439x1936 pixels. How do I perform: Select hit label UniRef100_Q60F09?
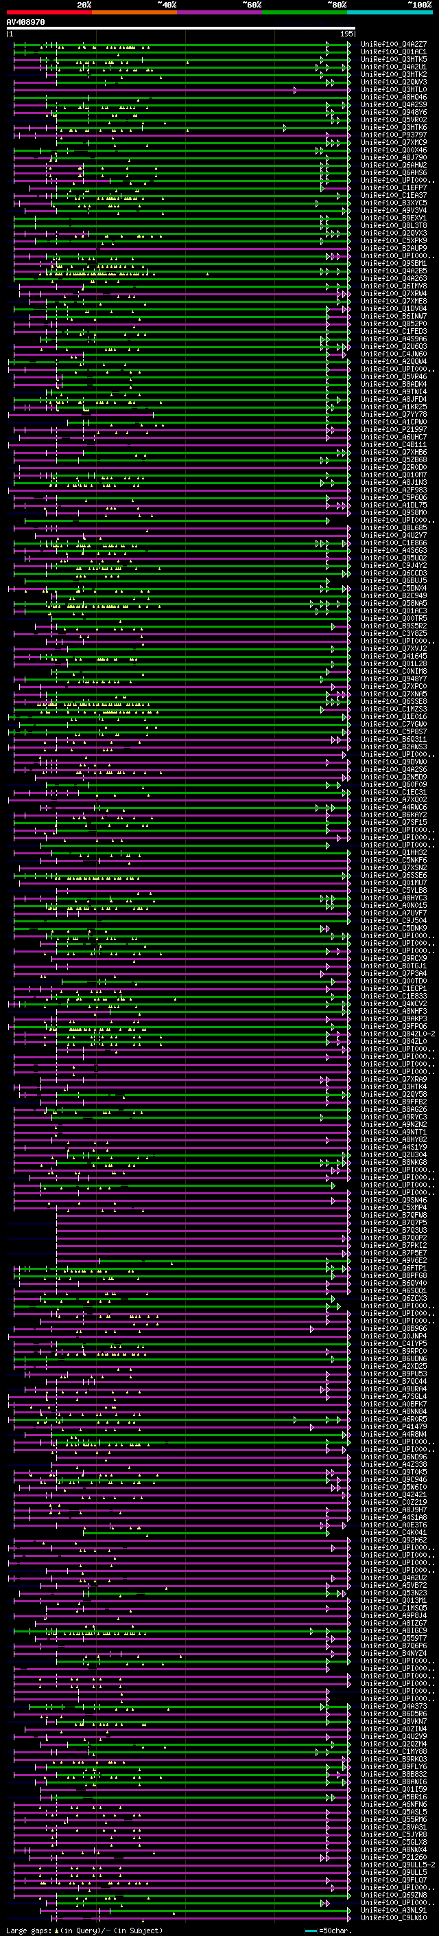[x=394, y=784]
